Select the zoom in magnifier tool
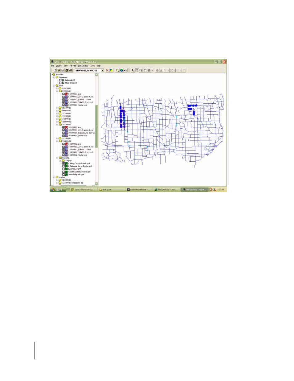The image size is (294, 381). coord(137,70)
